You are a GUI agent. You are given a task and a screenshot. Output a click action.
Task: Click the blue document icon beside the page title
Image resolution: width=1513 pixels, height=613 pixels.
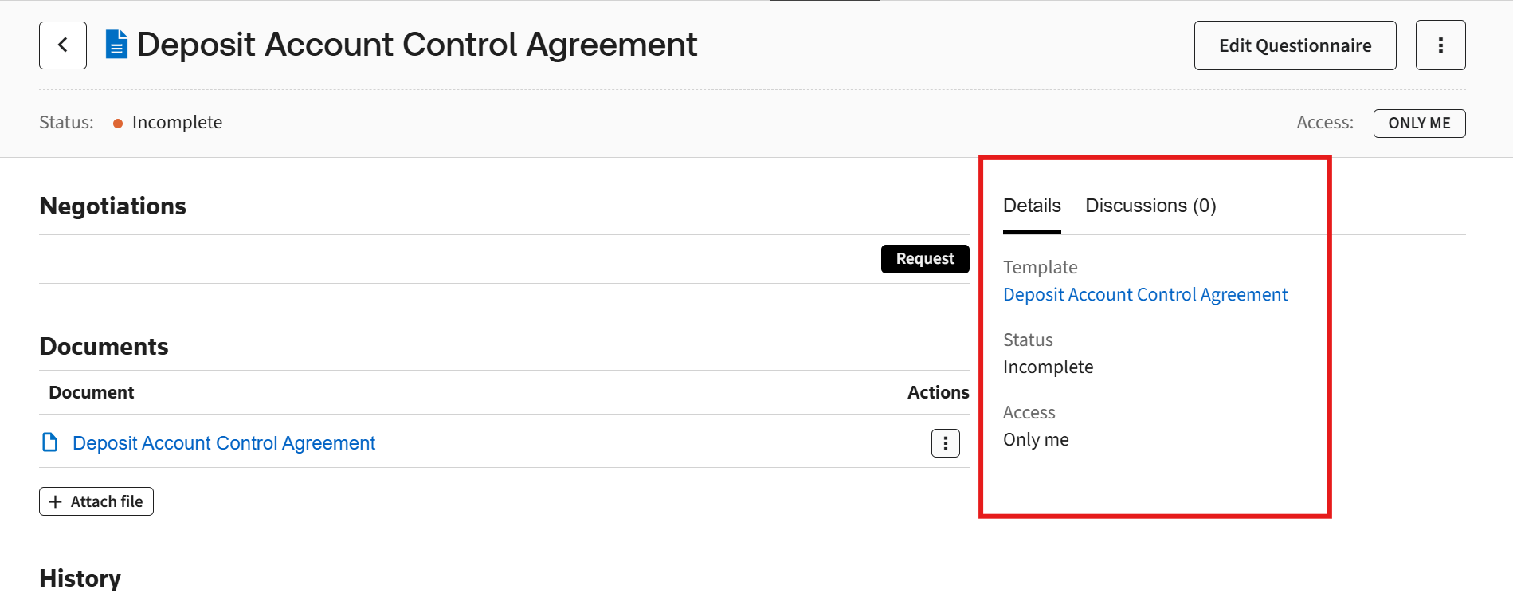click(x=115, y=45)
